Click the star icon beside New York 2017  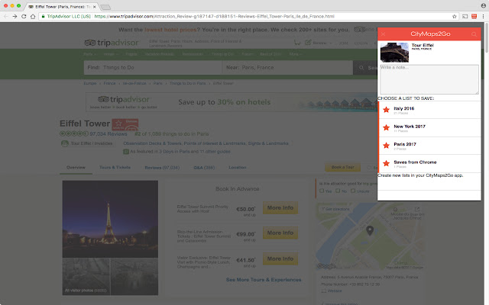[386, 127]
